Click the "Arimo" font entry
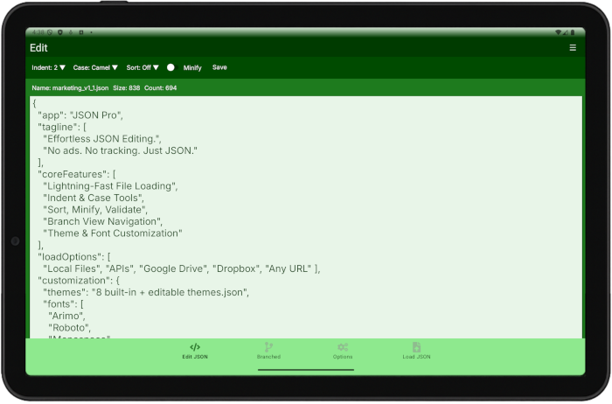Image resolution: width=612 pixels, height=404 pixels. pos(66,316)
